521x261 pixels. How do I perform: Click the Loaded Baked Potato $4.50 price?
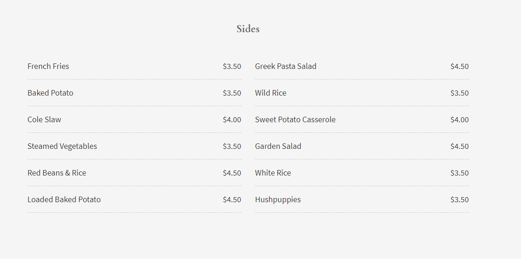tap(232, 199)
